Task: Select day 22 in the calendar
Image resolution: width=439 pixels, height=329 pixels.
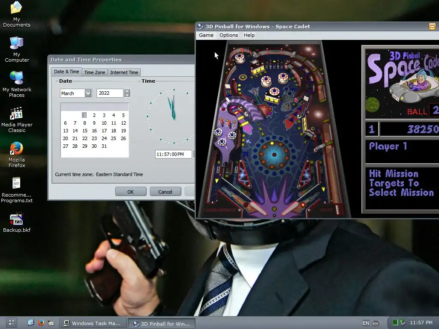Action: 85,138
